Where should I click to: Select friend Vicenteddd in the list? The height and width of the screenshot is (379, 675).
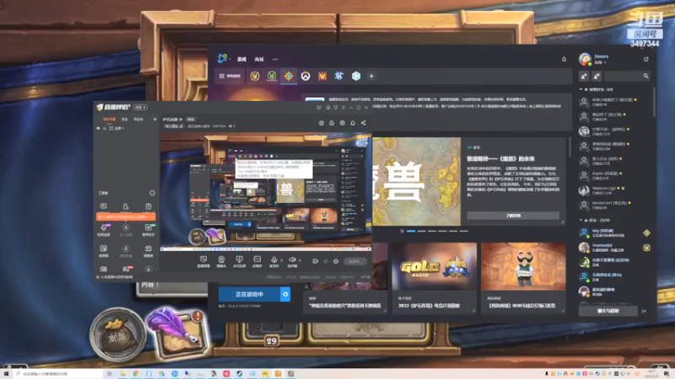(614, 248)
